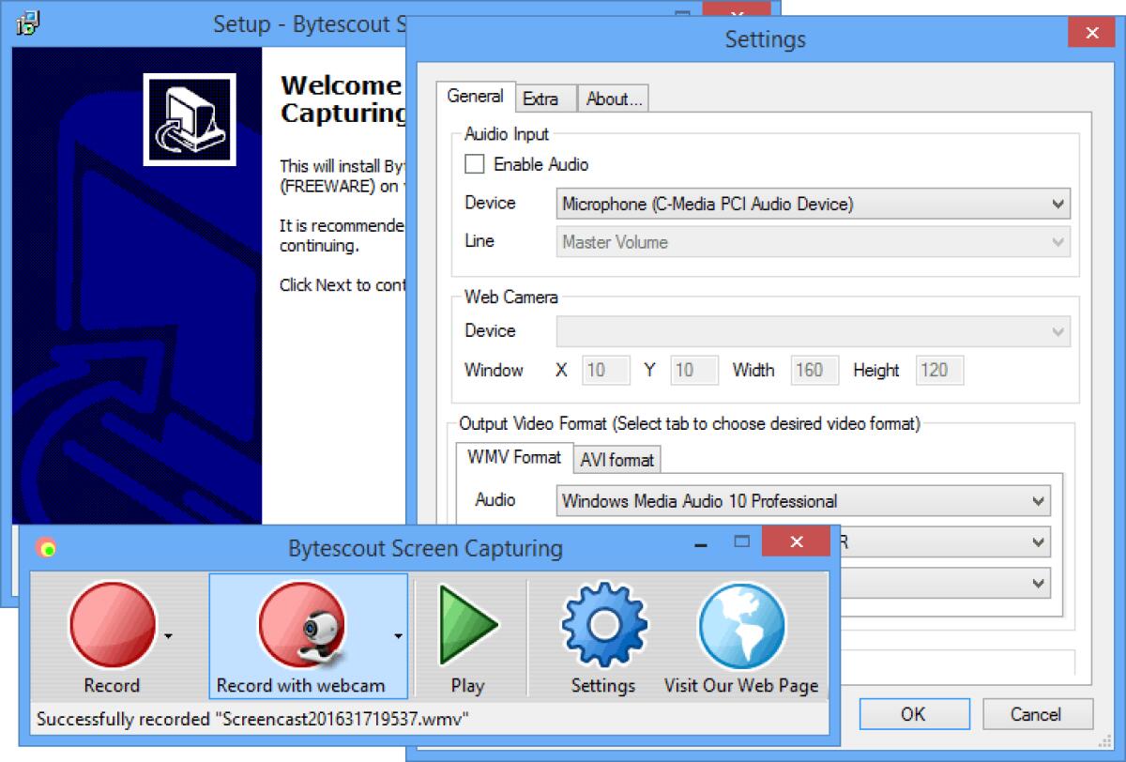Click the Play icon

point(468,624)
